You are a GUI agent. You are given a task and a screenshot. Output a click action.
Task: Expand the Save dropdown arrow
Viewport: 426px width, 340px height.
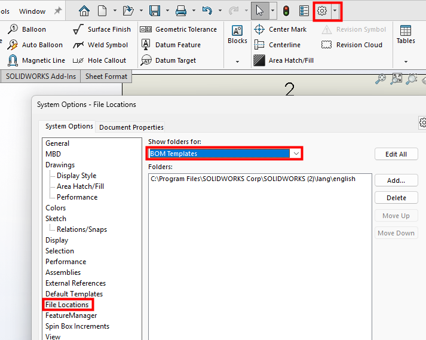pos(167,11)
